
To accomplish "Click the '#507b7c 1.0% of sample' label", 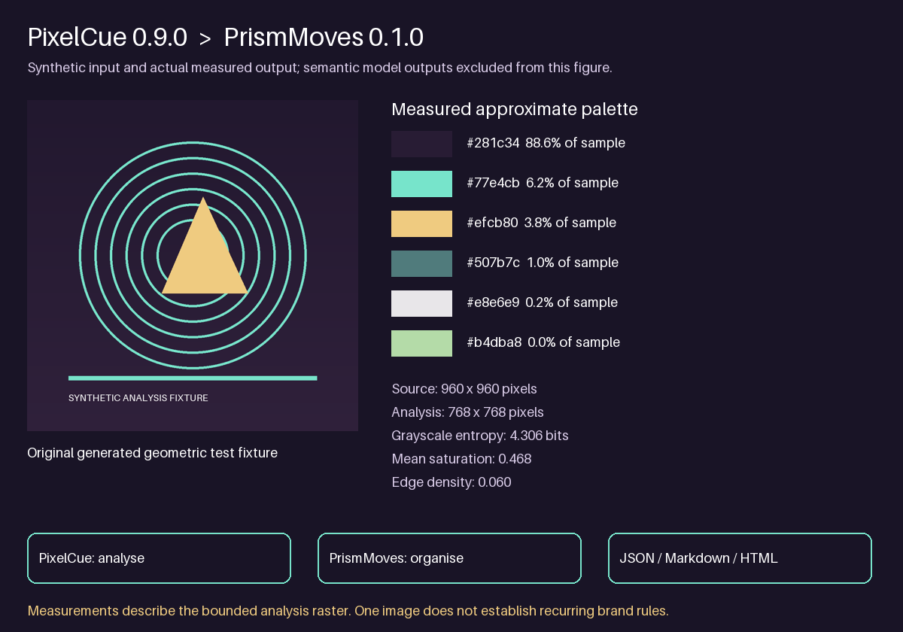I will pos(543,263).
